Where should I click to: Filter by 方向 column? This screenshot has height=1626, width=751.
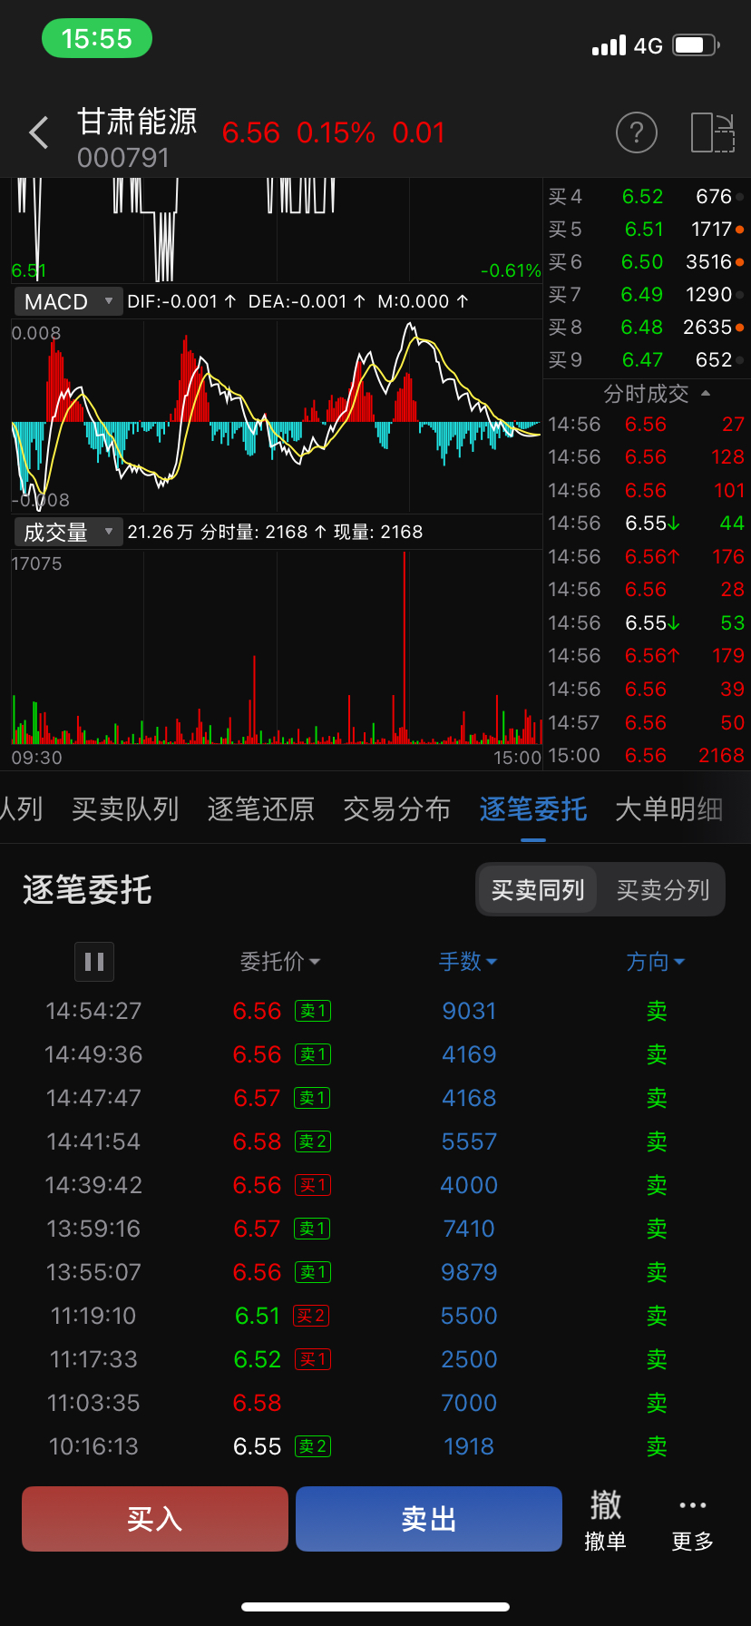[656, 962]
